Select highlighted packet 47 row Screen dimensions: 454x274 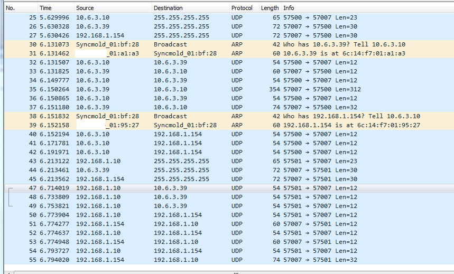(229, 188)
